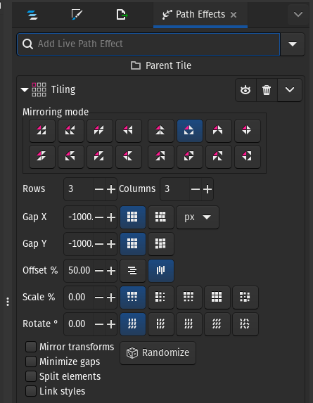Delete the Tiling effect with trash icon
This screenshot has height=403, width=313.
[x=267, y=90]
